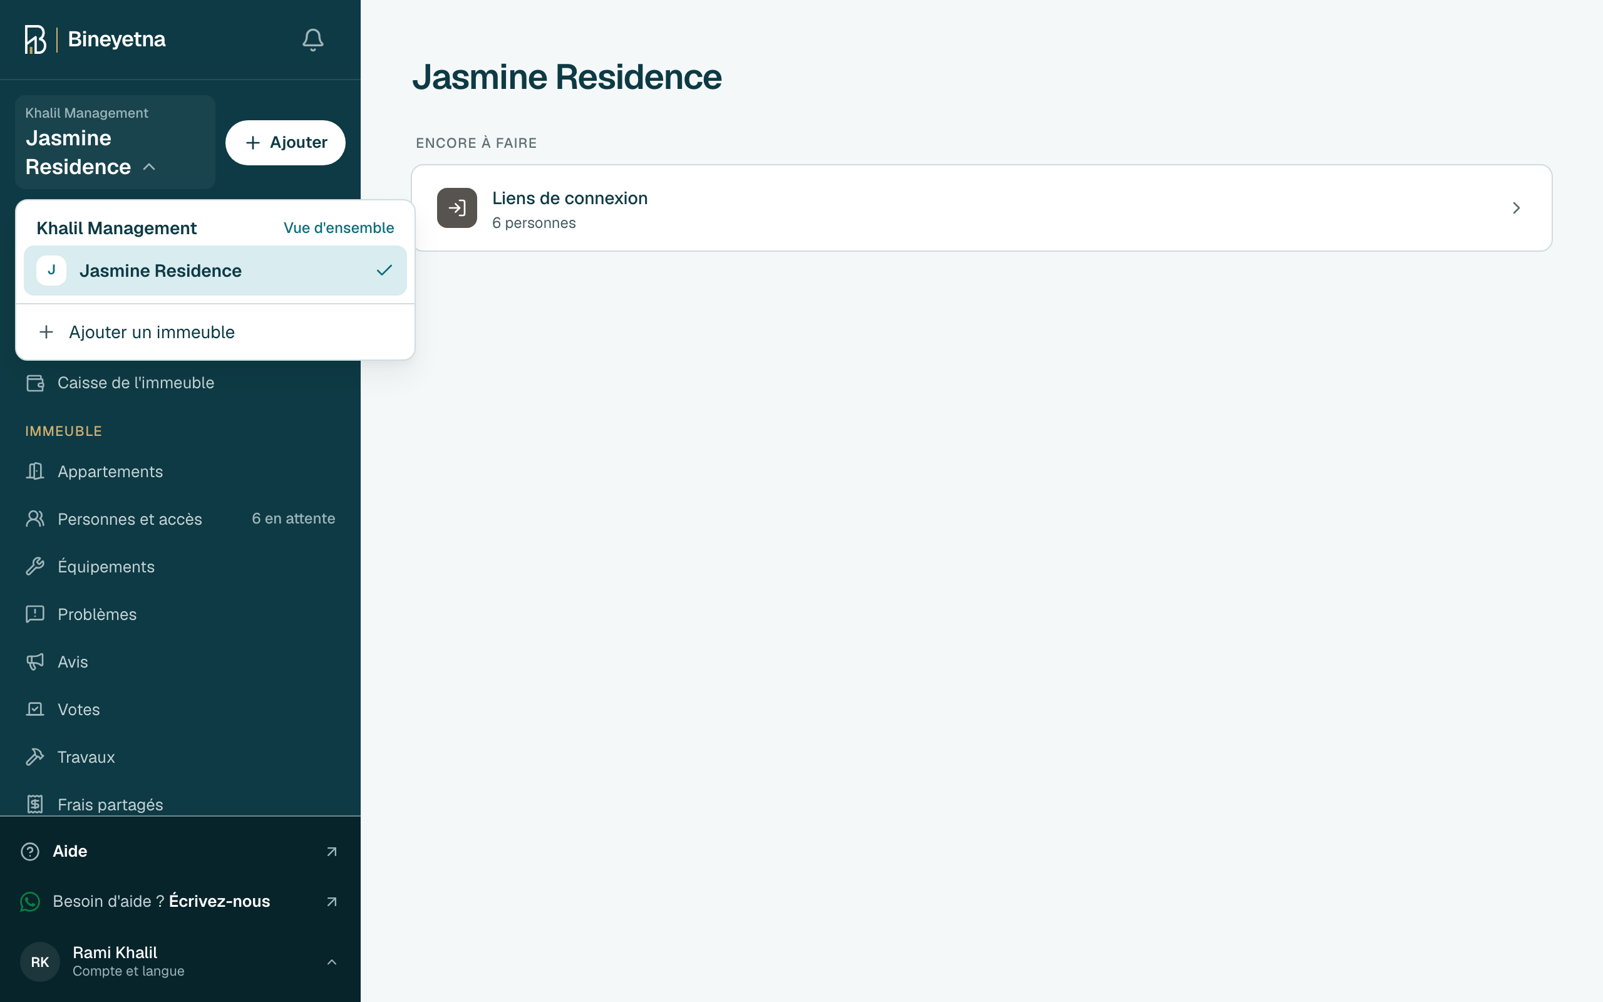The width and height of the screenshot is (1603, 1002).
Task: Click the Équipements wrench icon
Action: (x=35, y=567)
